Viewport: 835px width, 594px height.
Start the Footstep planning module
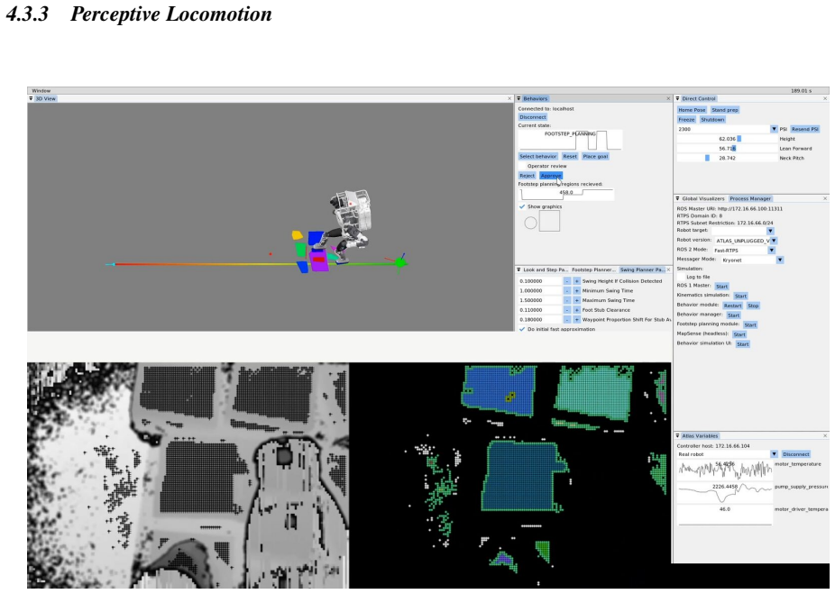(x=750, y=324)
